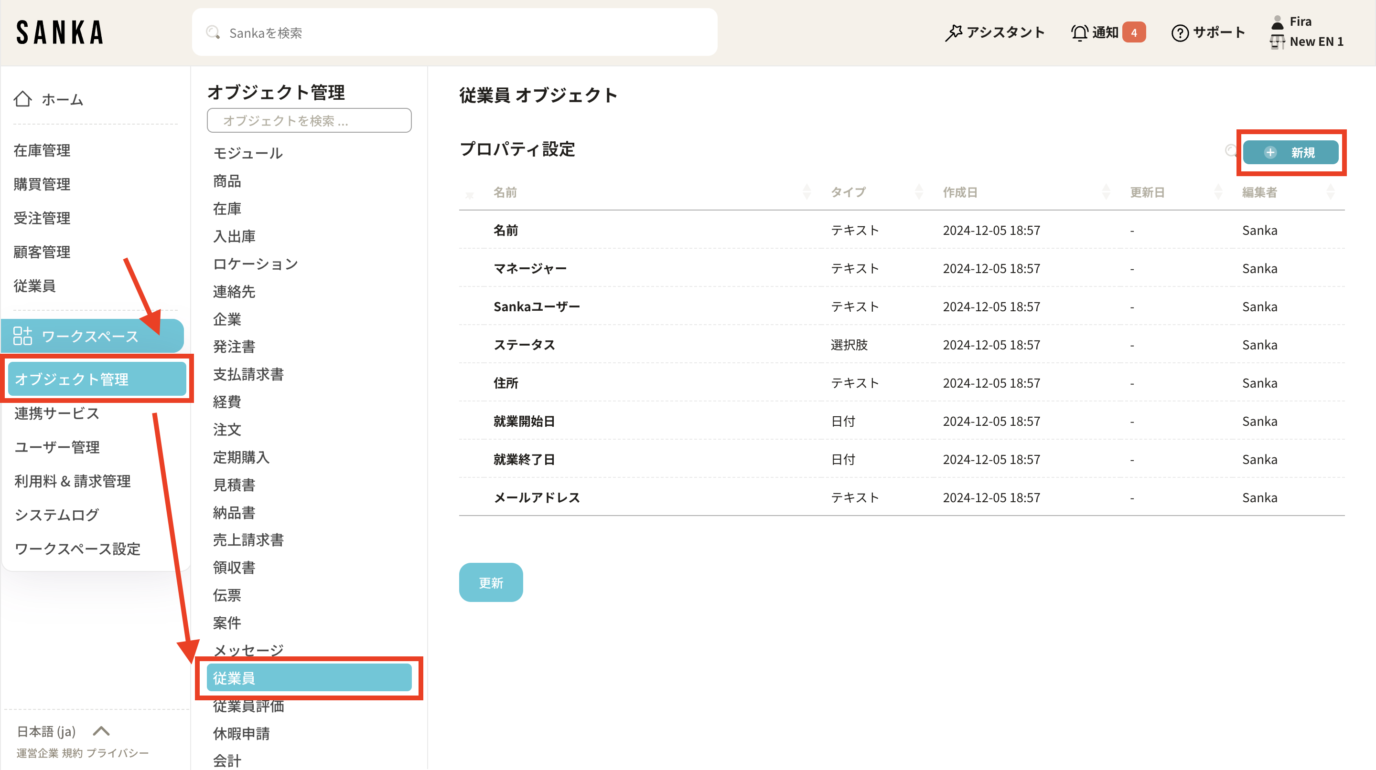The height and width of the screenshot is (770, 1376).
Task: Click the Home house icon
Action: click(22, 99)
